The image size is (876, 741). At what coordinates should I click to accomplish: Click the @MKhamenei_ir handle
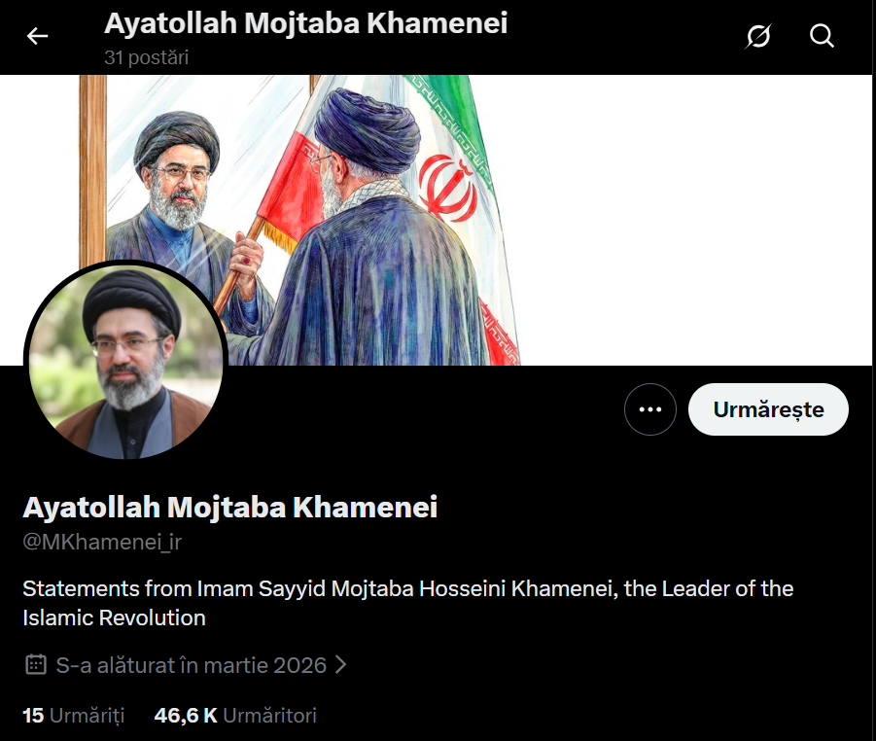102,542
